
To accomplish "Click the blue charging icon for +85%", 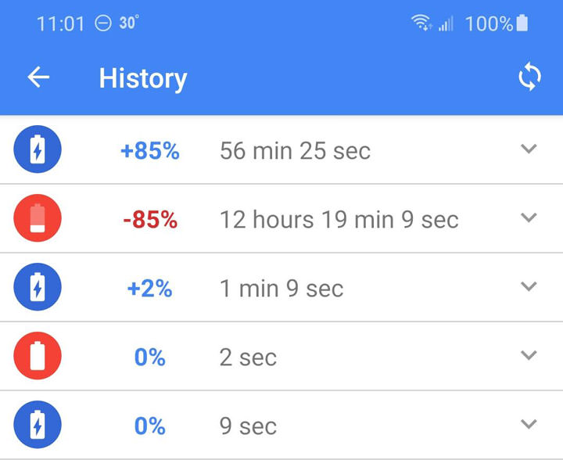I will coord(37,151).
